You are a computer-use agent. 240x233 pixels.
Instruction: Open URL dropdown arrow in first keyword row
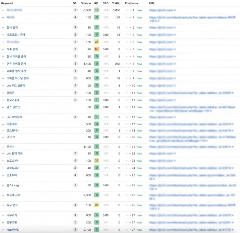coord(175,10)
